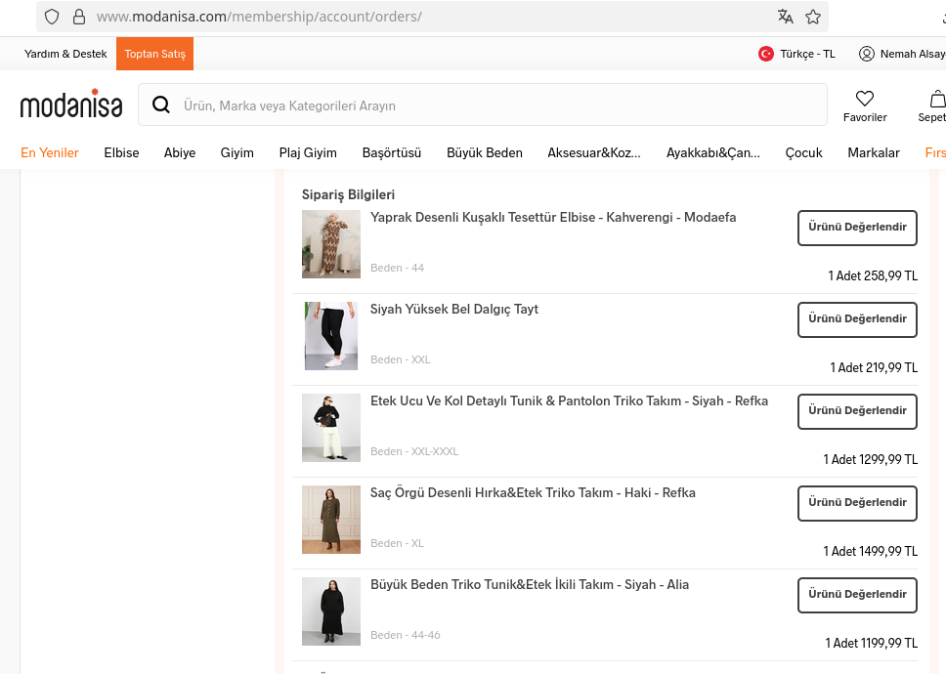Image resolution: width=946 pixels, height=674 pixels.
Task: Click the price 1 Adet 1199,99 TL
Action: [x=871, y=644]
